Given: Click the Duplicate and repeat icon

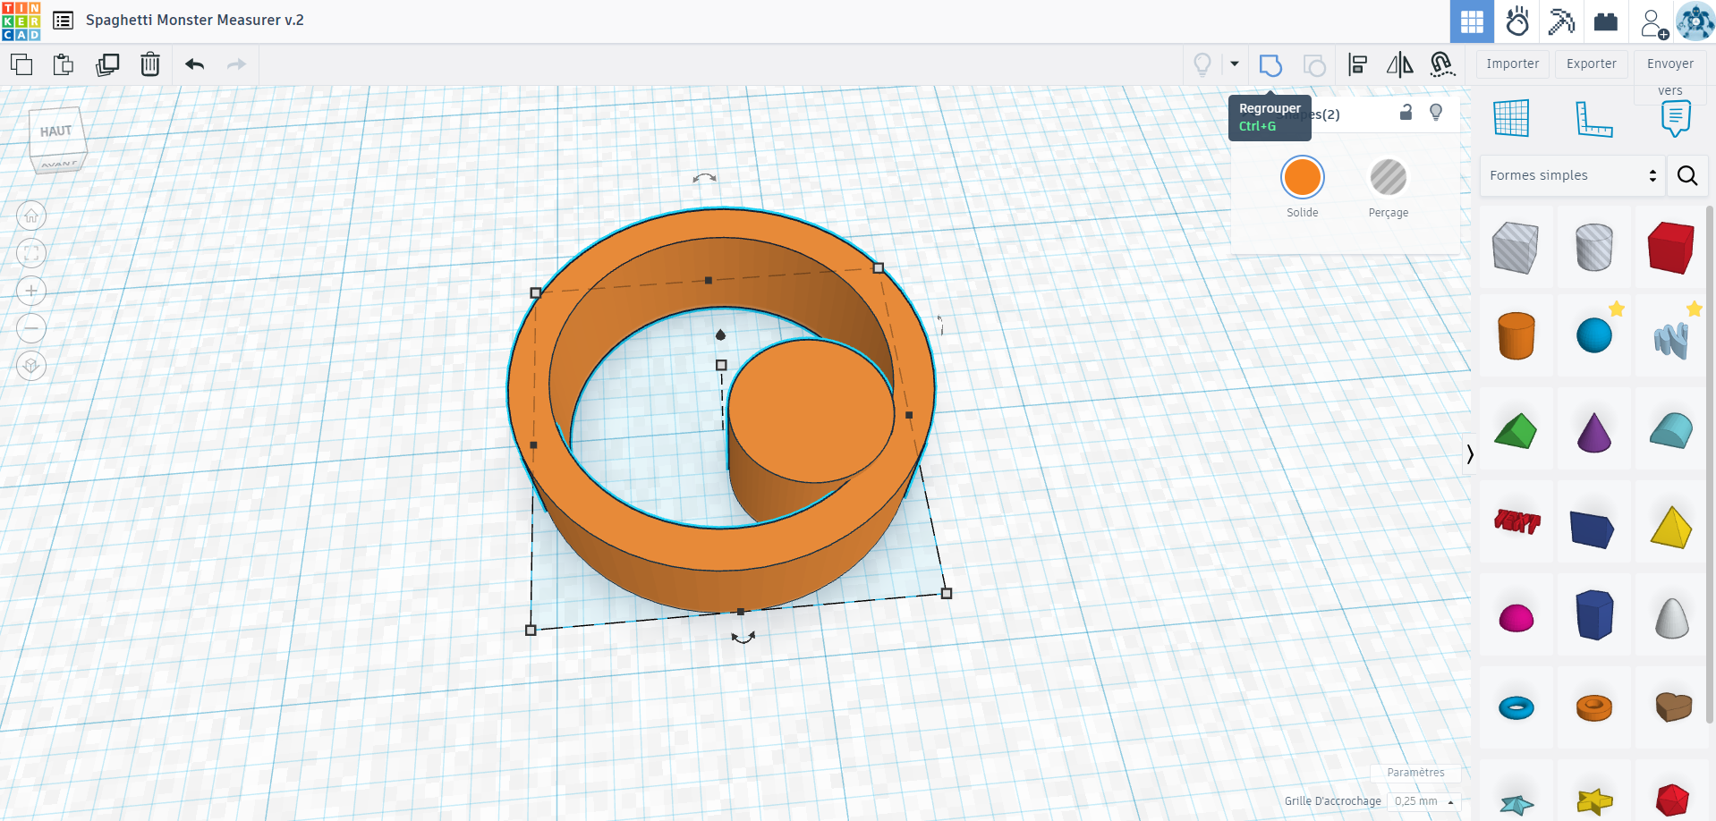Looking at the screenshot, I should point(107,64).
